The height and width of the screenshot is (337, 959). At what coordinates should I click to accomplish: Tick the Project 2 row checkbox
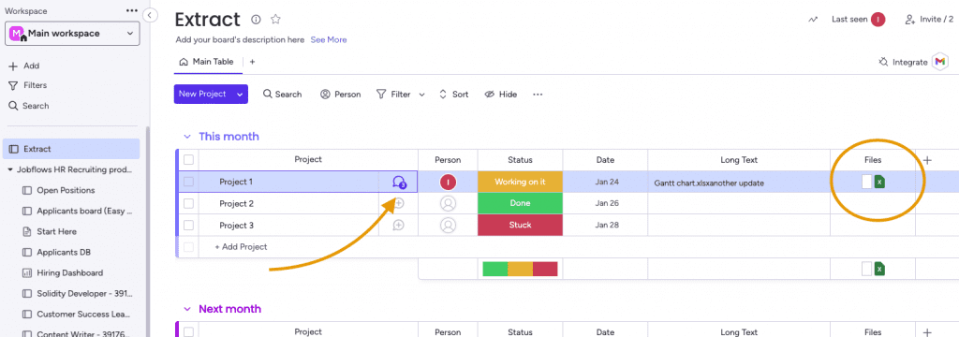[x=188, y=204]
